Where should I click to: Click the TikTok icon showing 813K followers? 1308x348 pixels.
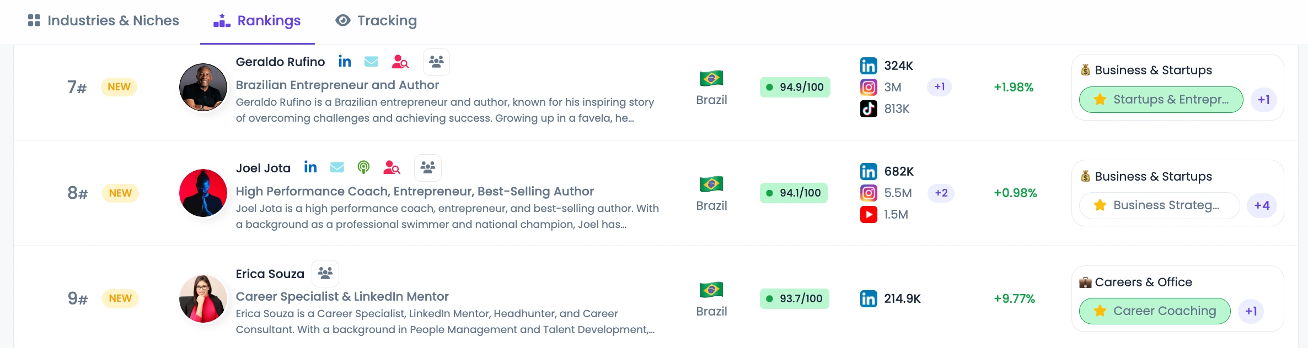click(x=869, y=108)
